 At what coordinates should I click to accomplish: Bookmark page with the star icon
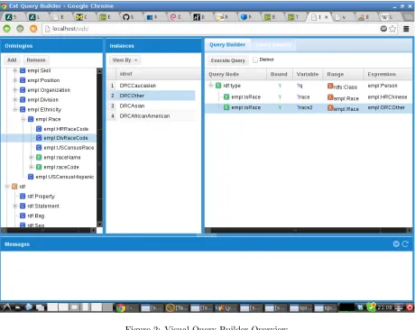point(392,29)
